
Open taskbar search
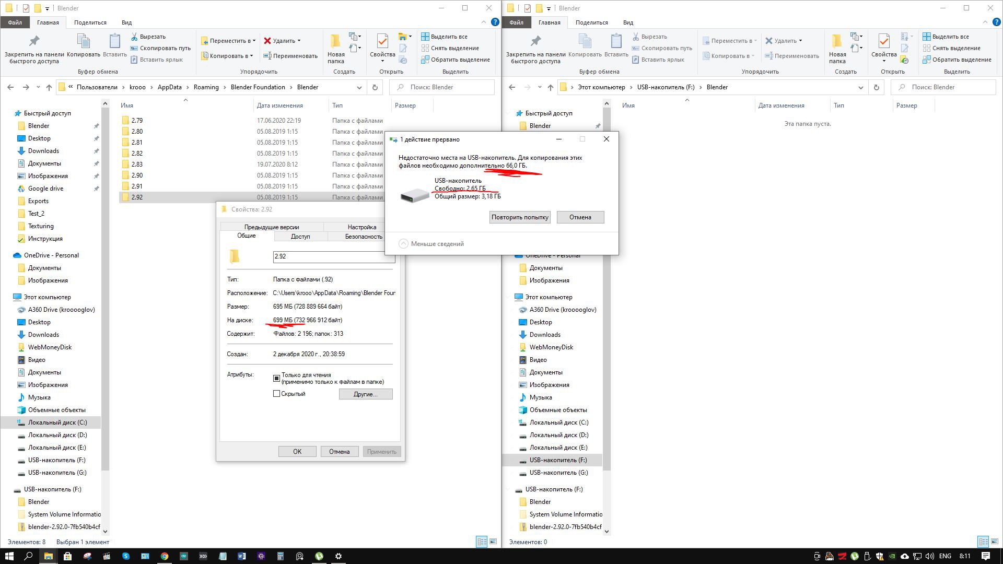pyautogui.click(x=29, y=556)
